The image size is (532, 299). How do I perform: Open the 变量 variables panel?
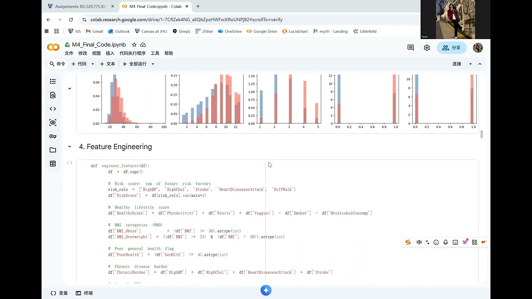click(x=59, y=293)
